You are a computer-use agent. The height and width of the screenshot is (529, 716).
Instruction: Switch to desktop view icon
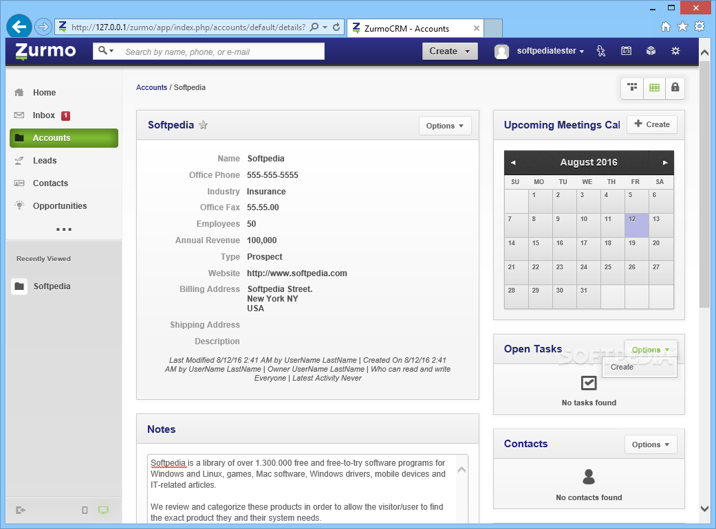tap(103, 510)
